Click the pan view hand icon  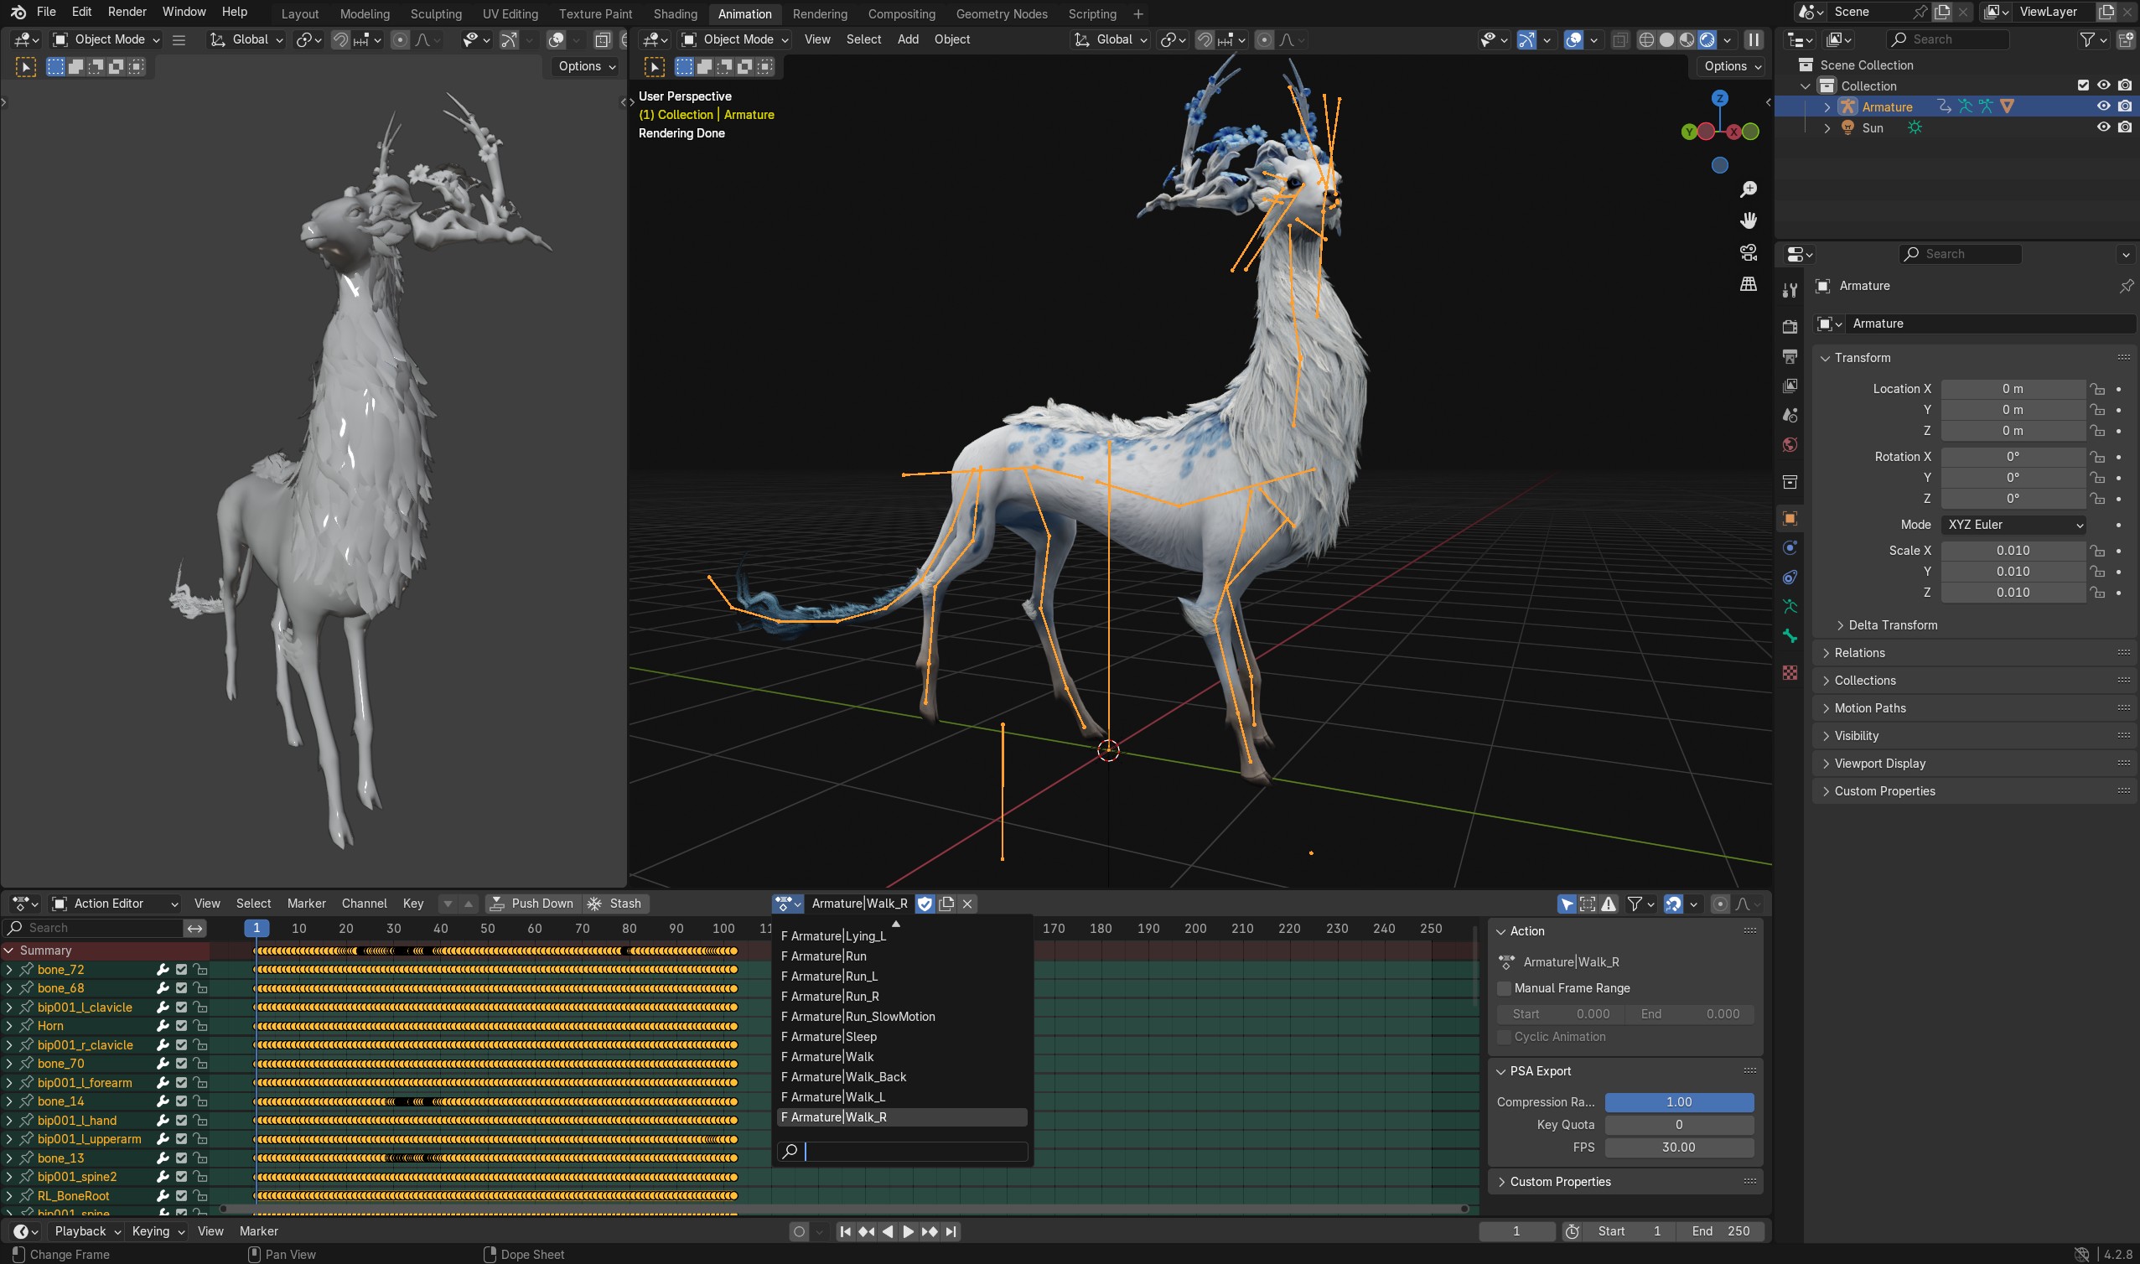(1748, 220)
